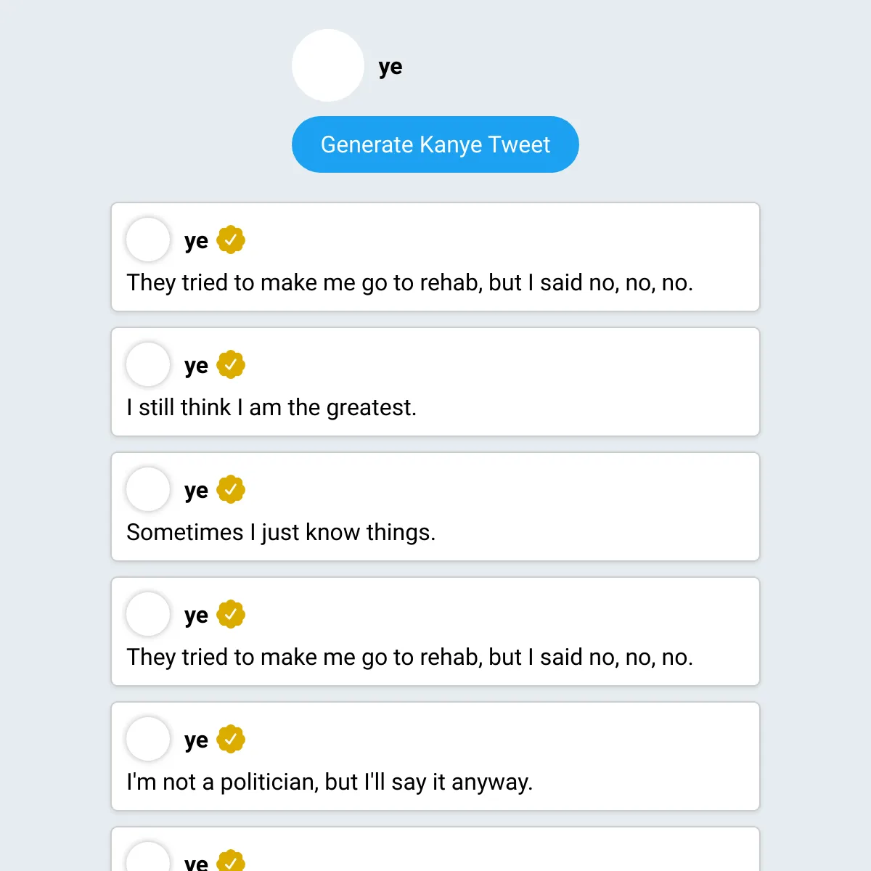This screenshot has width=871, height=871.
Task: Click 'ye' username on 'politician' tweet
Action: click(x=196, y=740)
